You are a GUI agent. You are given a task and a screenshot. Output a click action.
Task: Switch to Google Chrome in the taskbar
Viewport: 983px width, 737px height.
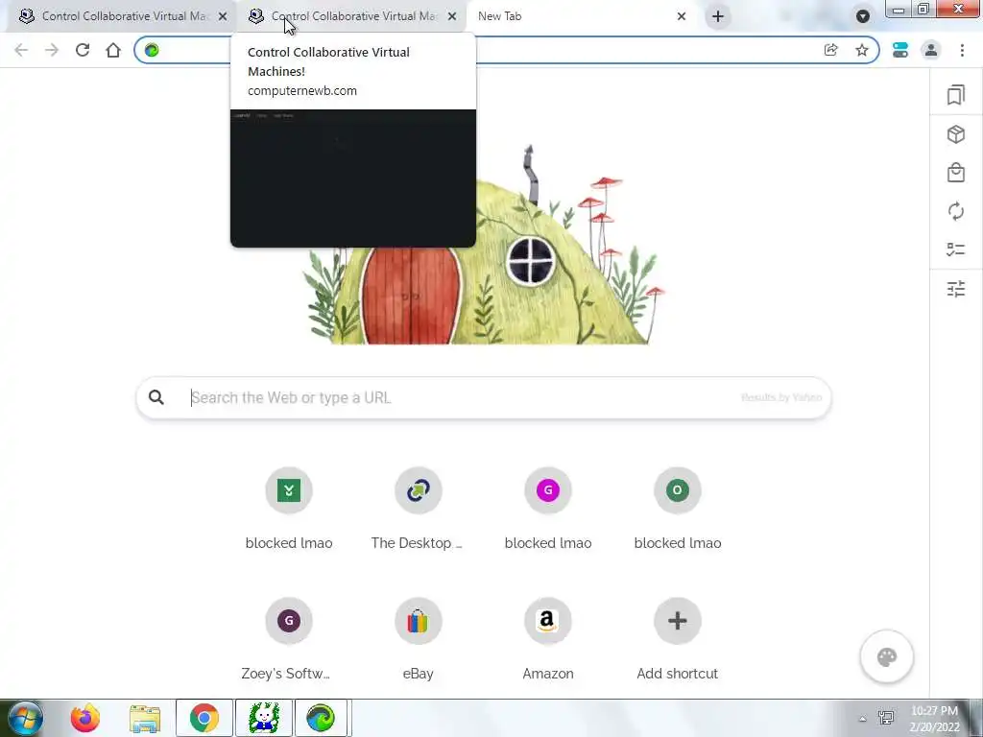pyautogui.click(x=204, y=718)
